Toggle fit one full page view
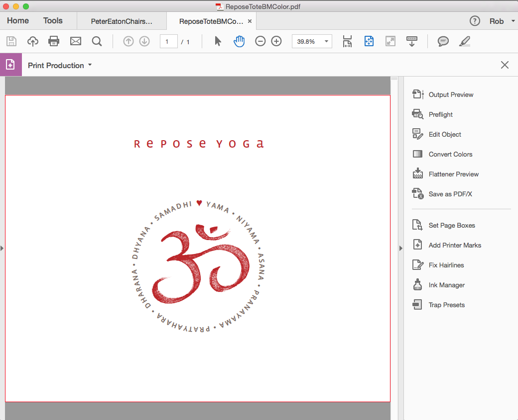 point(369,41)
